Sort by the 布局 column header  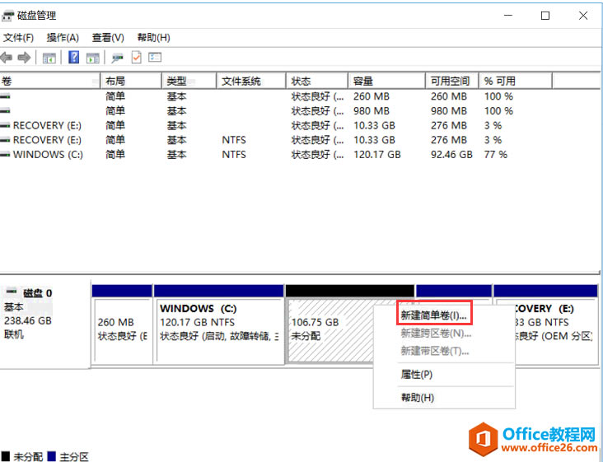click(x=131, y=81)
